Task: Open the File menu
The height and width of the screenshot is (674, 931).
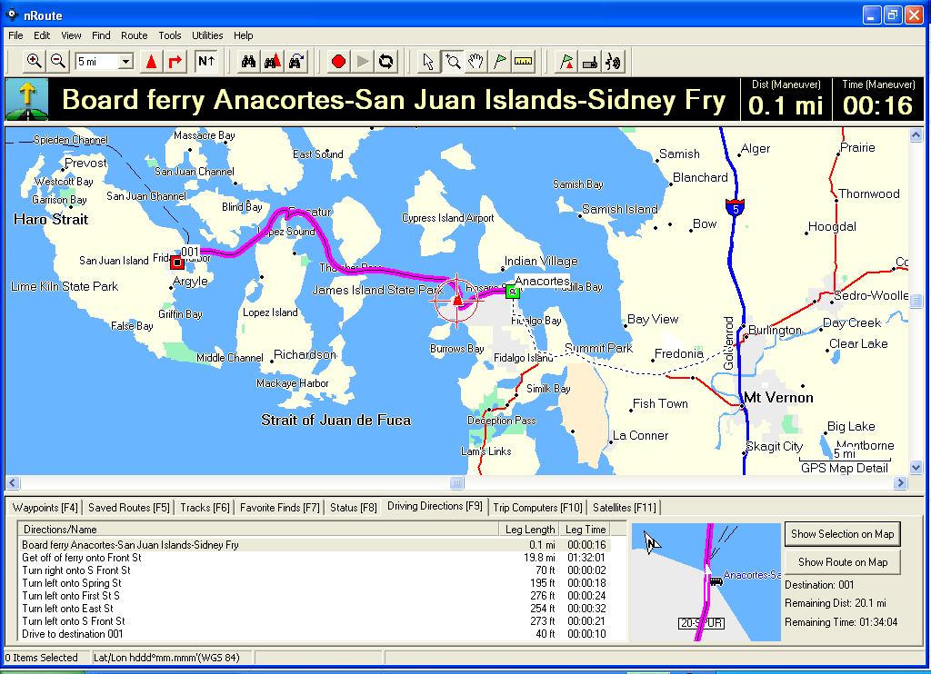Action: coord(15,35)
